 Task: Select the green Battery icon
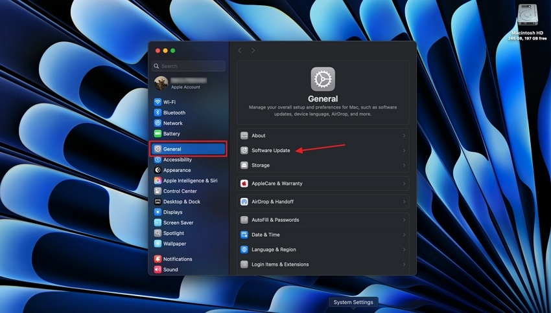[x=158, y=133]
